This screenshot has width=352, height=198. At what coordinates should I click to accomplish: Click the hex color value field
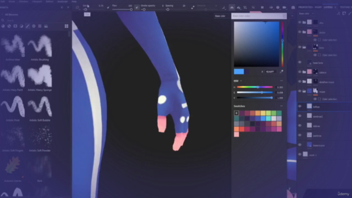[270, 71]
